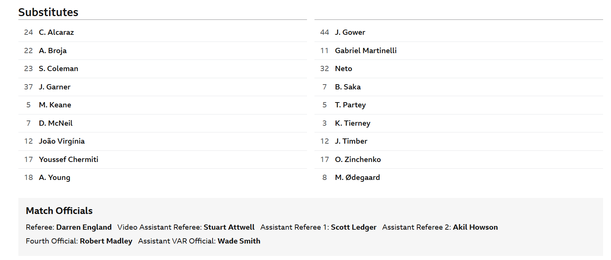The image size is (611, 260).
Task: Click O. Zinchenko name
Action: pos(358,159)
